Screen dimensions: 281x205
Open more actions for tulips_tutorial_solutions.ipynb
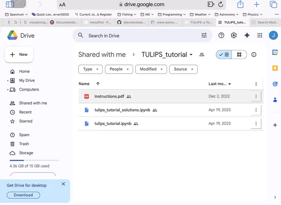[x=256, y=110]
